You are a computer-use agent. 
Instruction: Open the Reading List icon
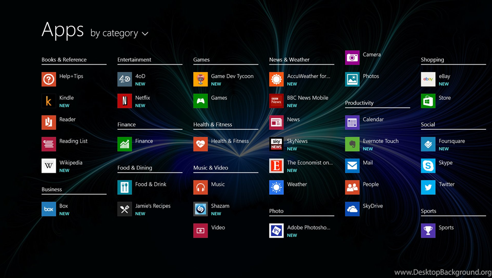49,144
